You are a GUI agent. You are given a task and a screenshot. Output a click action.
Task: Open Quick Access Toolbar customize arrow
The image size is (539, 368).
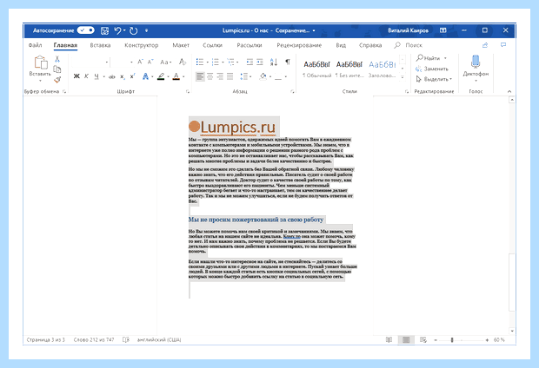coord(146,30)
